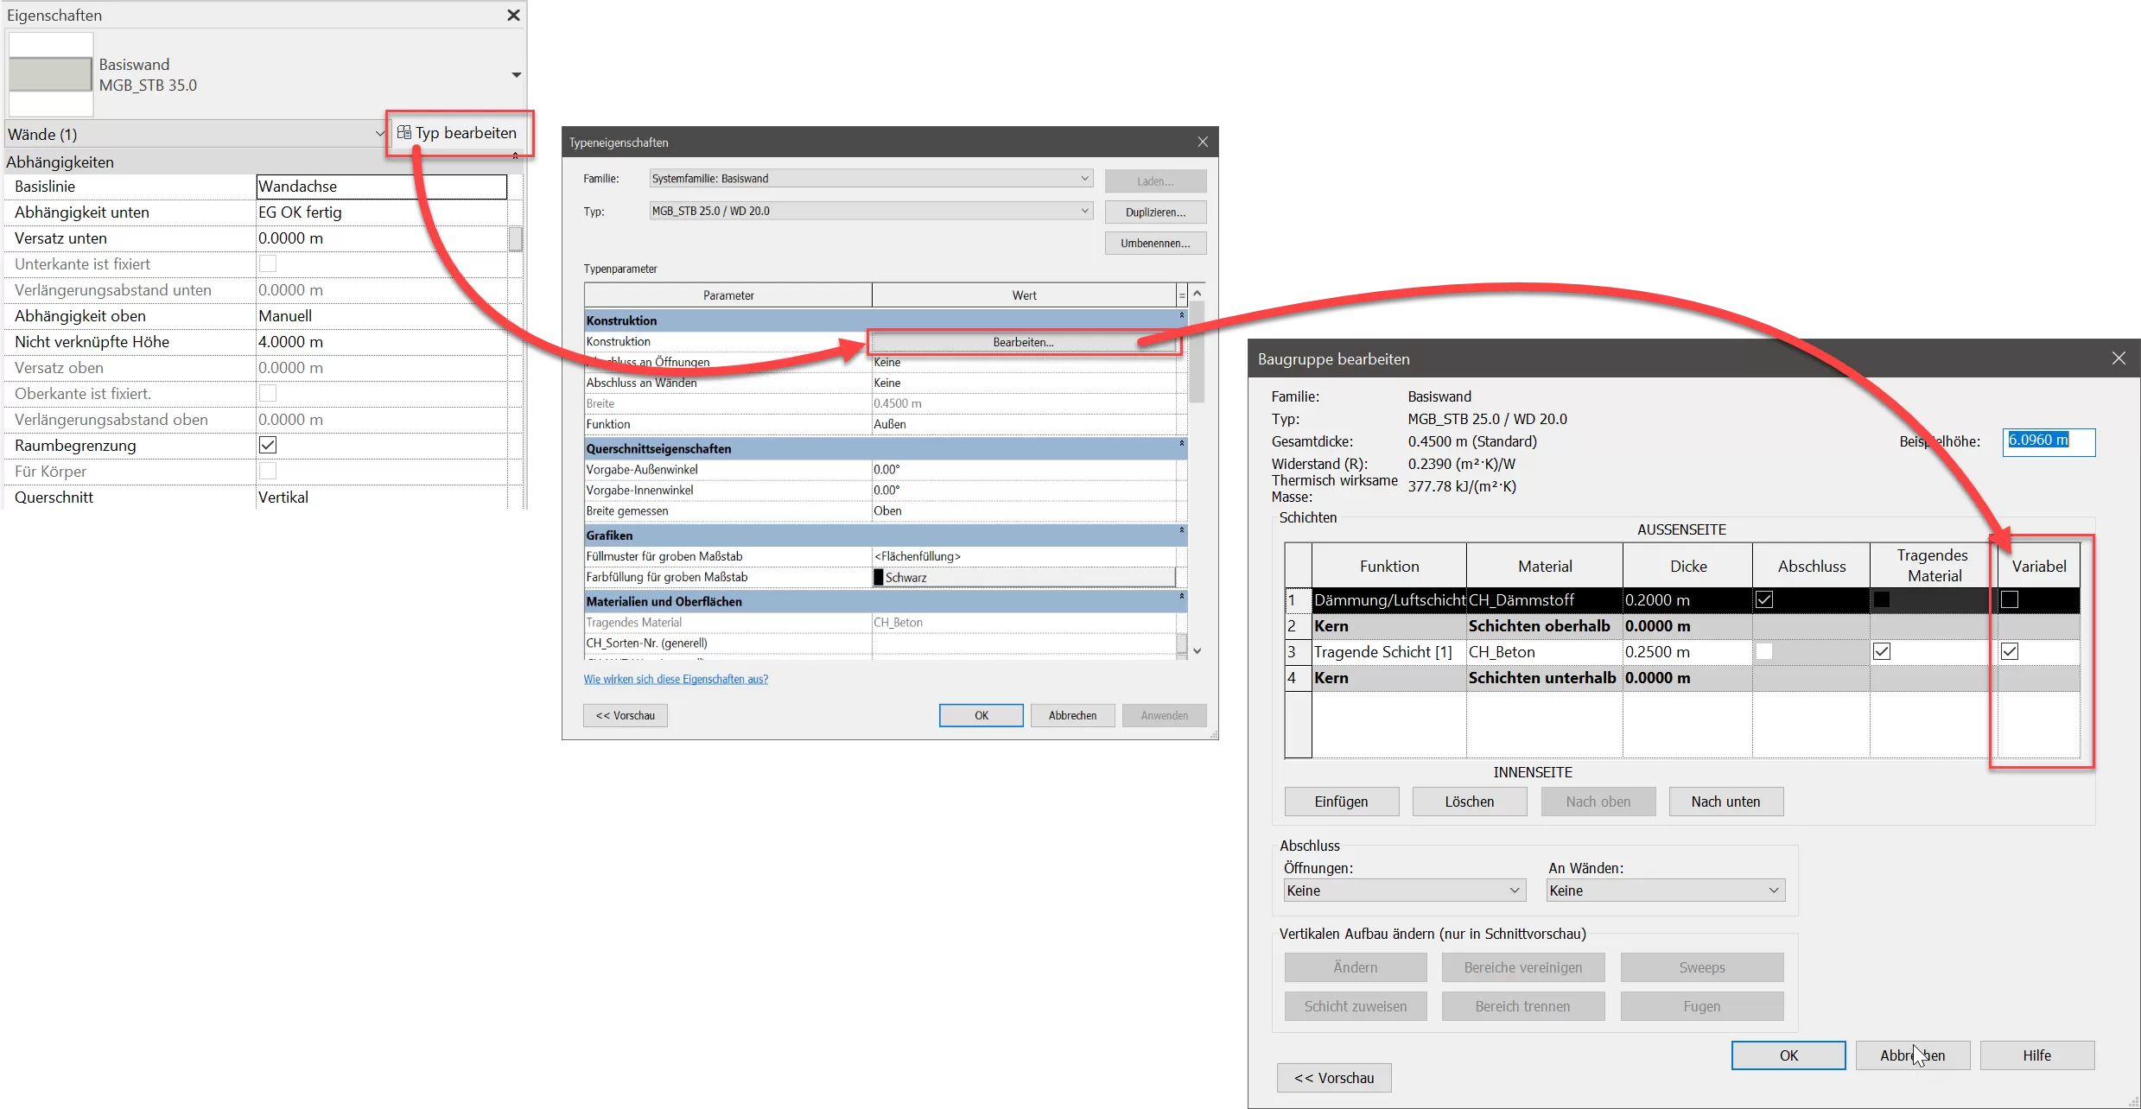This screenshot has width=2141, height=1109.
Task: Close the Eigenschaften palette
Action: pyautogui.click(x=513, y=15)
